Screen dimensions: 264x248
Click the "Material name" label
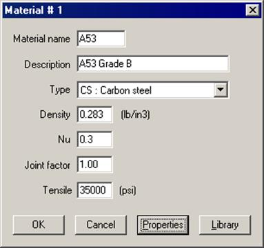point(41,39)
